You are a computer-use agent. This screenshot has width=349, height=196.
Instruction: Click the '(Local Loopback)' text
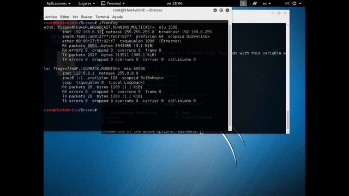[x=127, y=82]
